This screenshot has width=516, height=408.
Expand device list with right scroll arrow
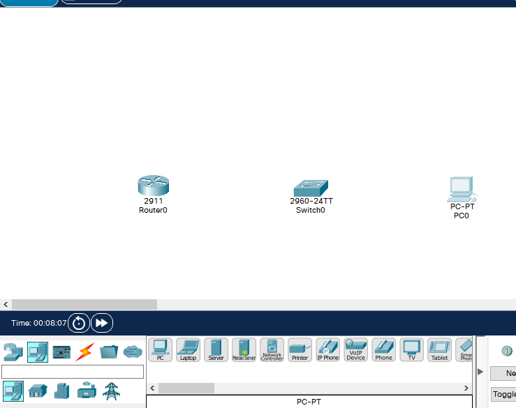point(466,388)
